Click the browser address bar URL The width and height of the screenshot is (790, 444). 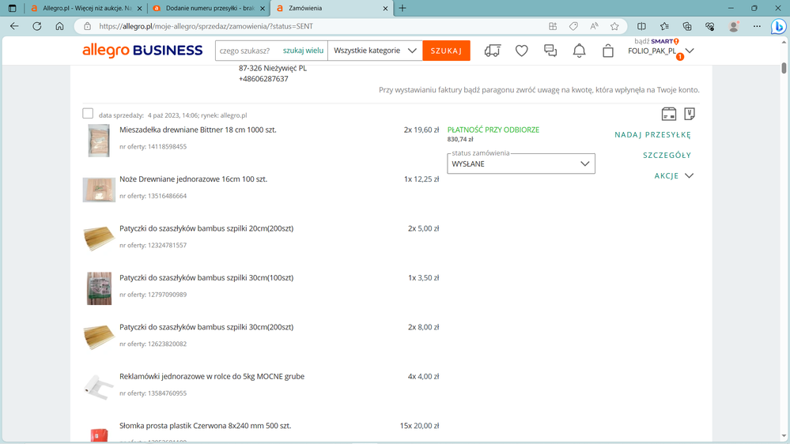point(206,26)
